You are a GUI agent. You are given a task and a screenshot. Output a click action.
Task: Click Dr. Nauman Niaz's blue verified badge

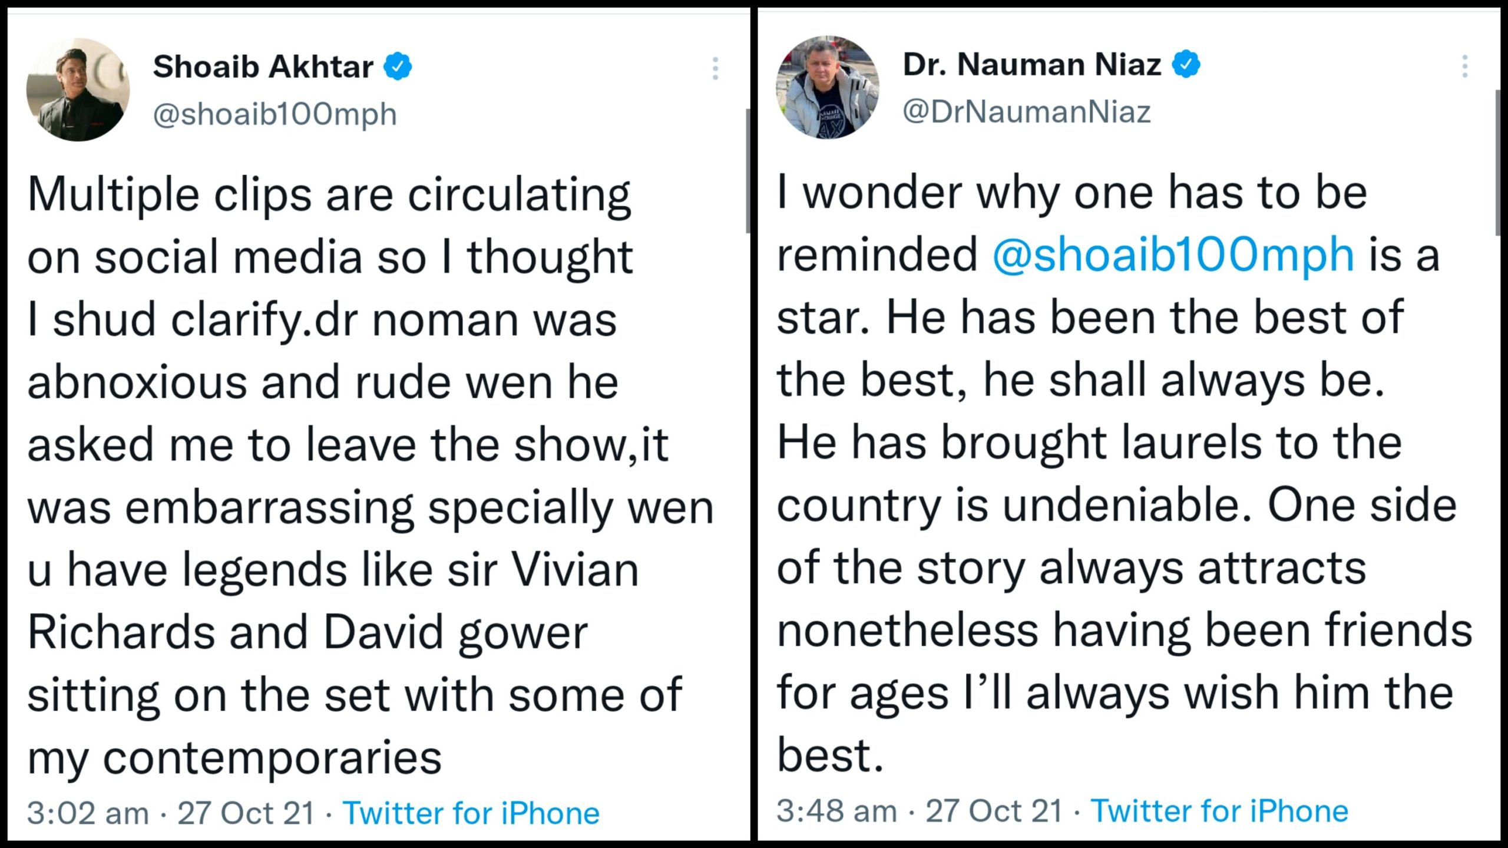[x=1186, y=64]
